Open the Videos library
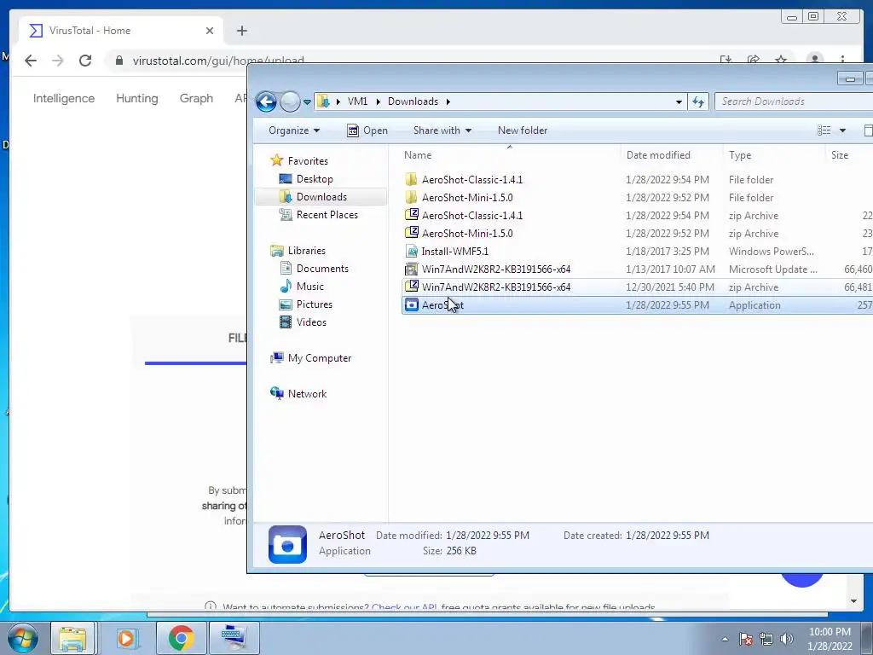 point(303,322)
